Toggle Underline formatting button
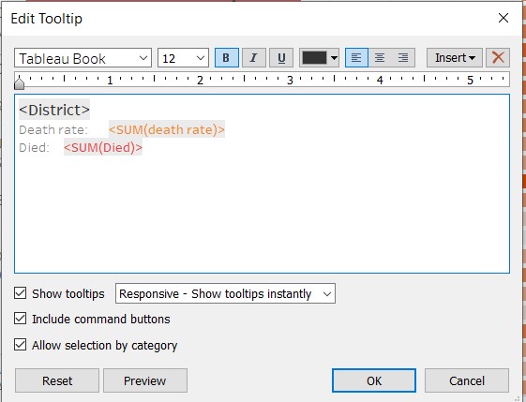 [x=281, y=58]
